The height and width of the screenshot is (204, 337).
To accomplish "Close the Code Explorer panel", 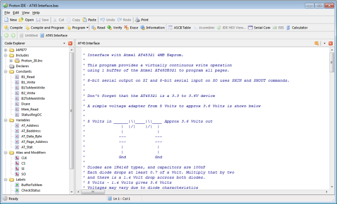I will click(70, 43).
